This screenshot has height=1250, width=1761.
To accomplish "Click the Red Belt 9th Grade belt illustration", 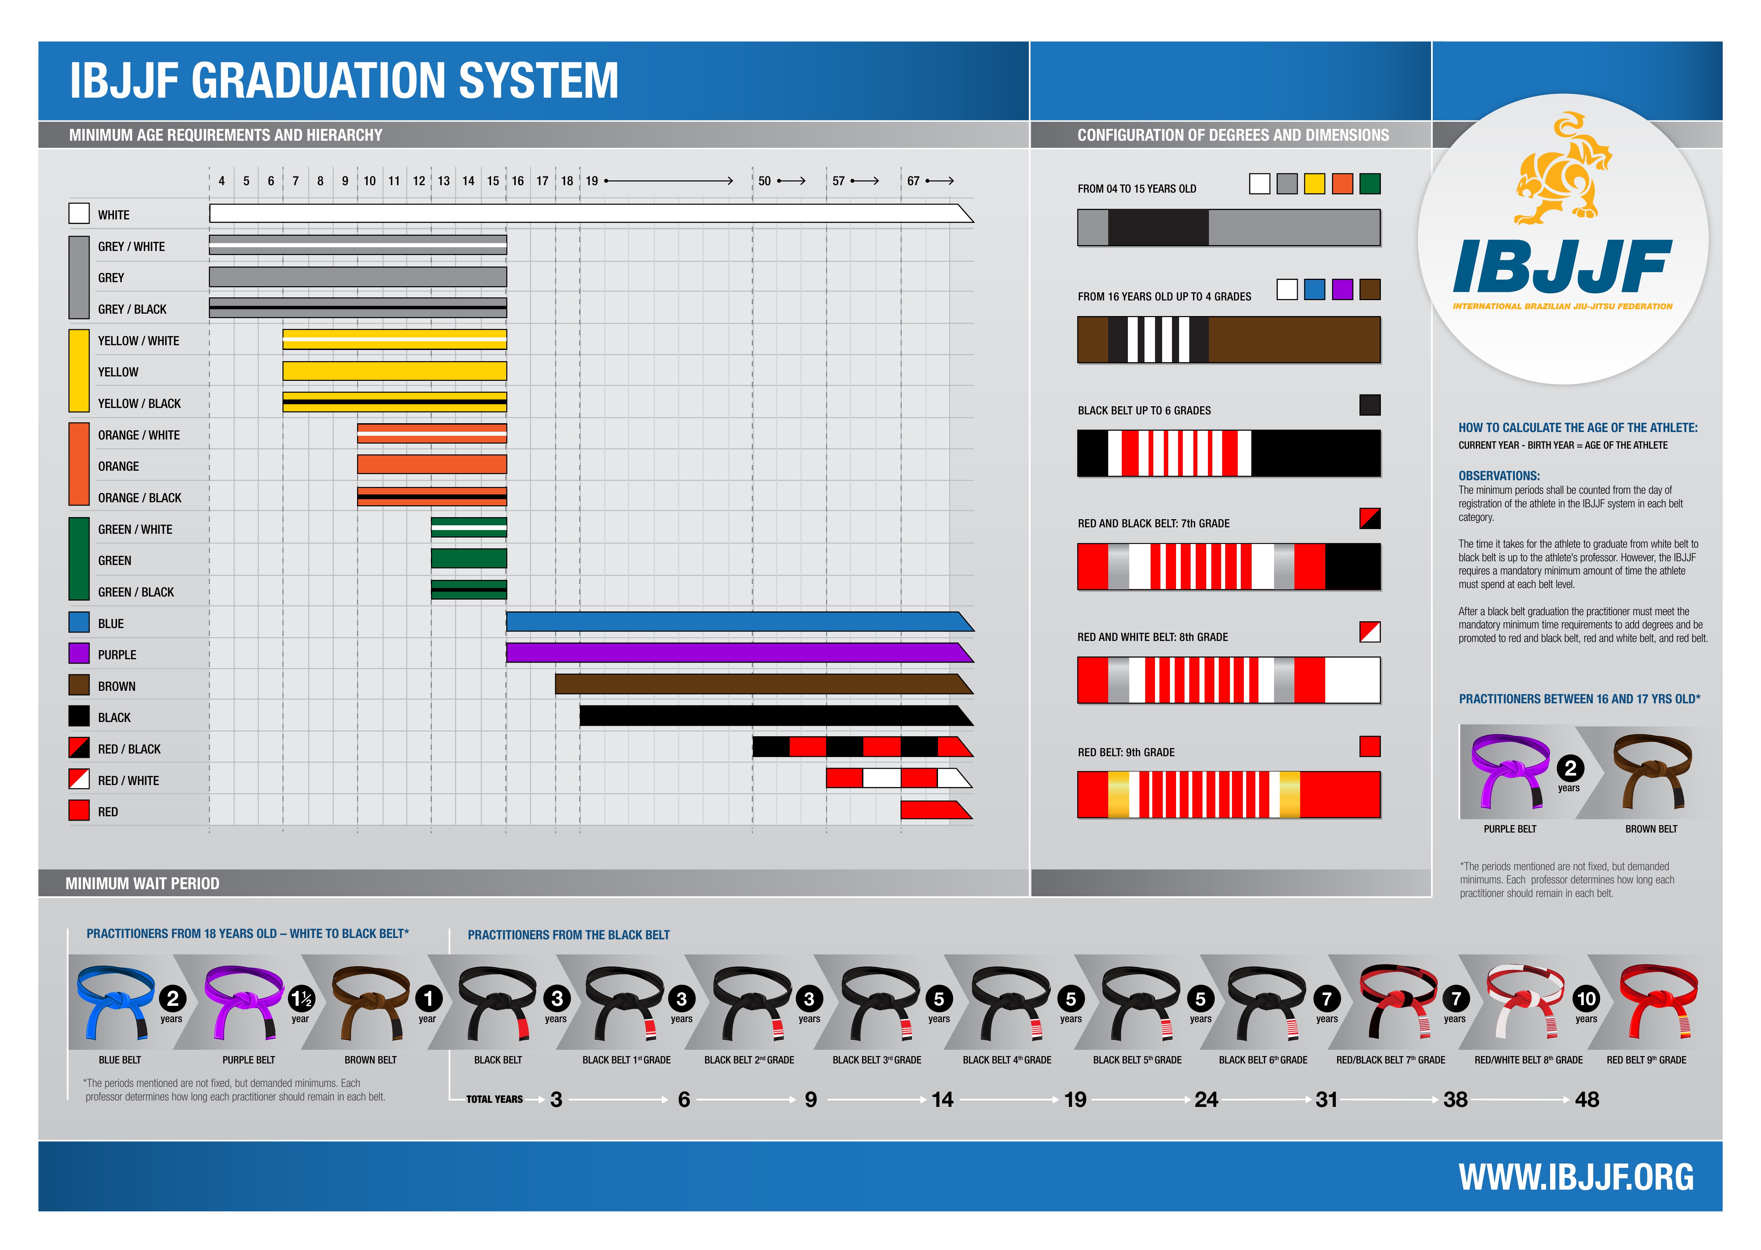I will [1659, 1002].
